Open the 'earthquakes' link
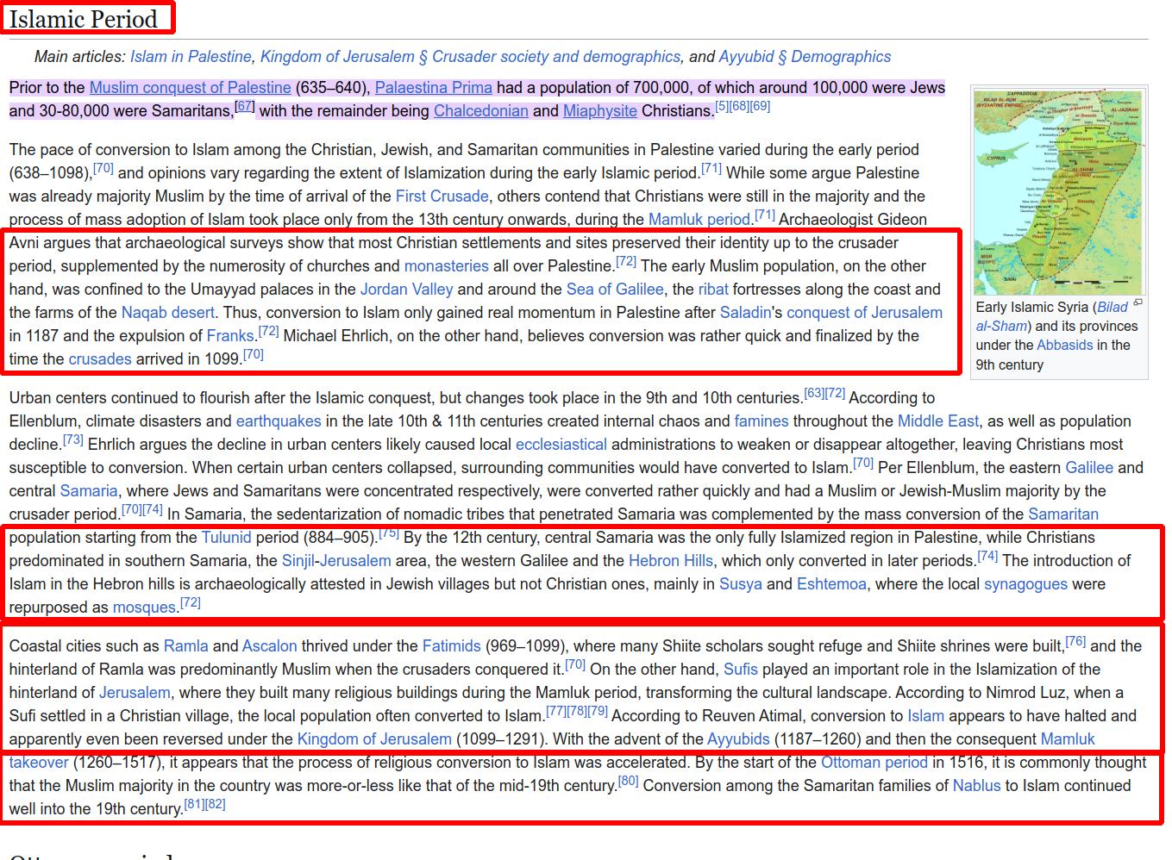Screen dimensions: 1172x860 pos(279,421)
